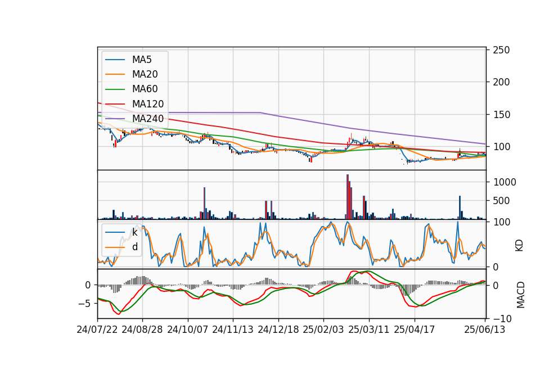
Task: Click the MACD axis title
Action: 520,295
